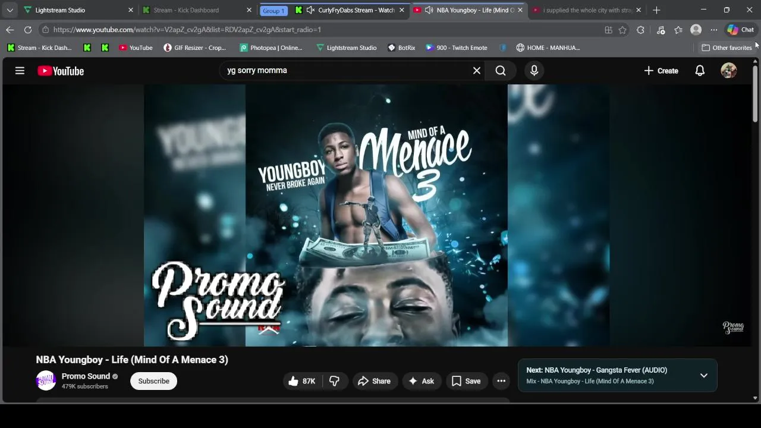Open the YouTube guide hamburger menu

pyautogui.click(x=20, y=71)
